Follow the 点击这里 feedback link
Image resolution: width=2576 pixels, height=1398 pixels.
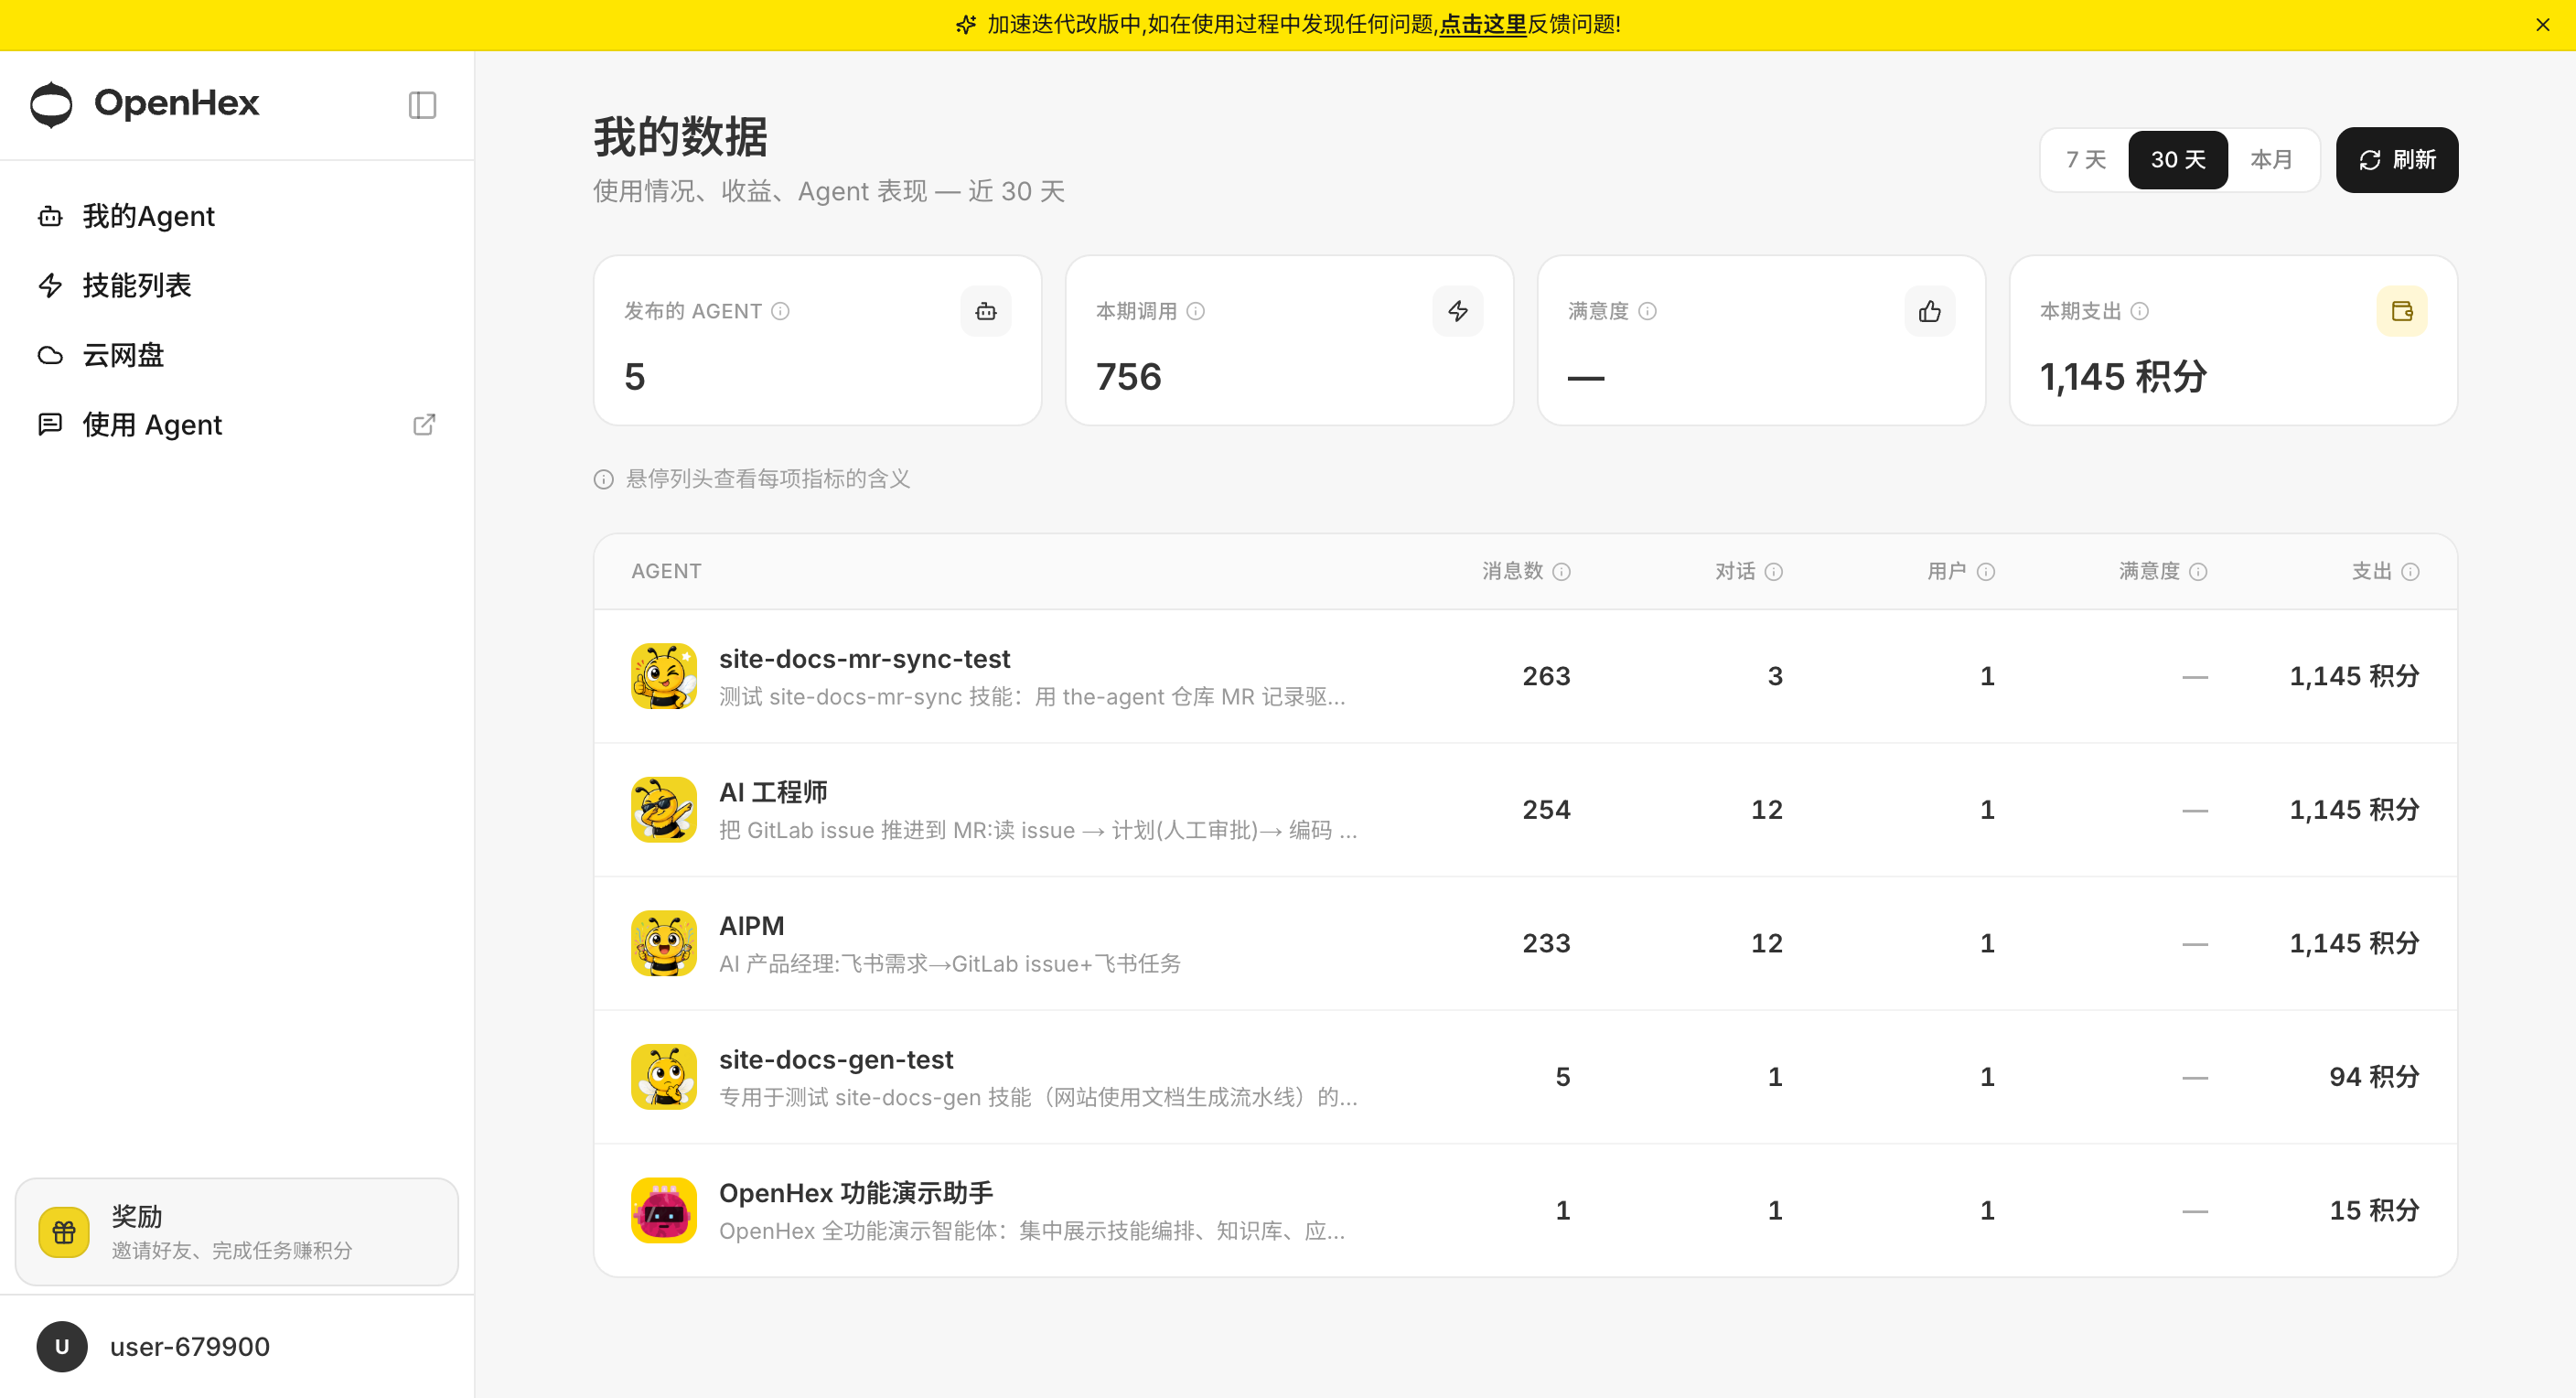1483,24
